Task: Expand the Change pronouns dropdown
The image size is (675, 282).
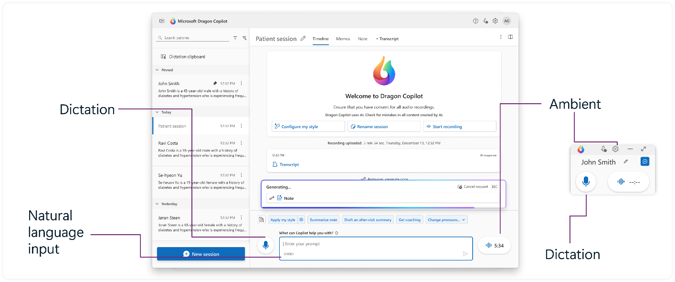Action: click(446, 220)
